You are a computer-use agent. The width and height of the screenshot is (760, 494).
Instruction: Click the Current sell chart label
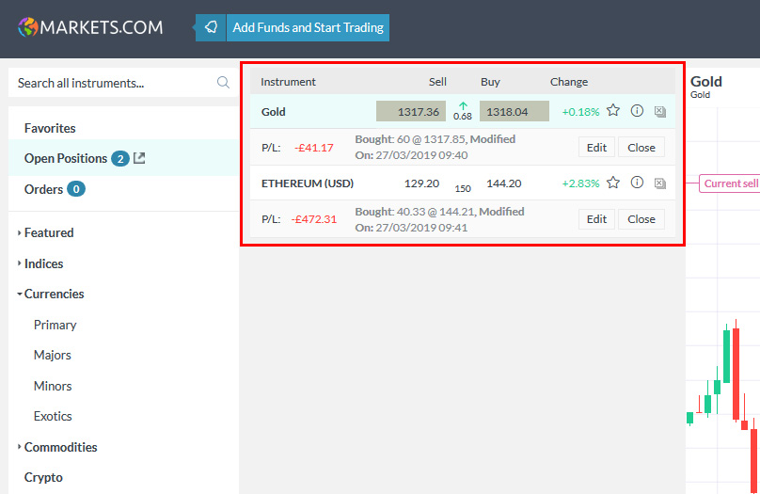[730, 183]
